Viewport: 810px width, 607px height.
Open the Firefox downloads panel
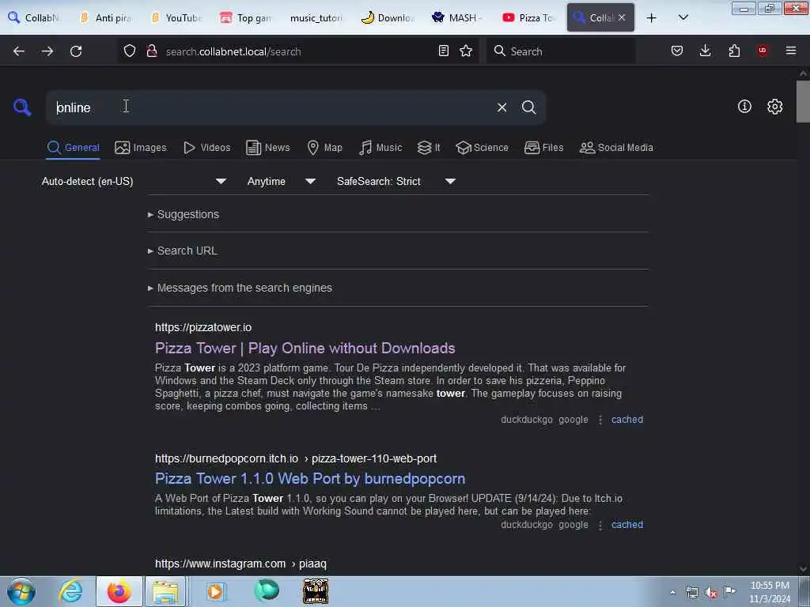[x=705, y=51]
